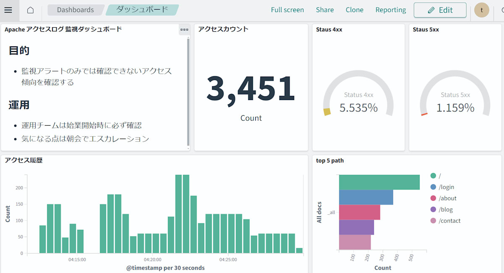The height and width of the screenshot is (273, 504).
Task: Toggle the /about legend entry
Action: click(444, 198)
